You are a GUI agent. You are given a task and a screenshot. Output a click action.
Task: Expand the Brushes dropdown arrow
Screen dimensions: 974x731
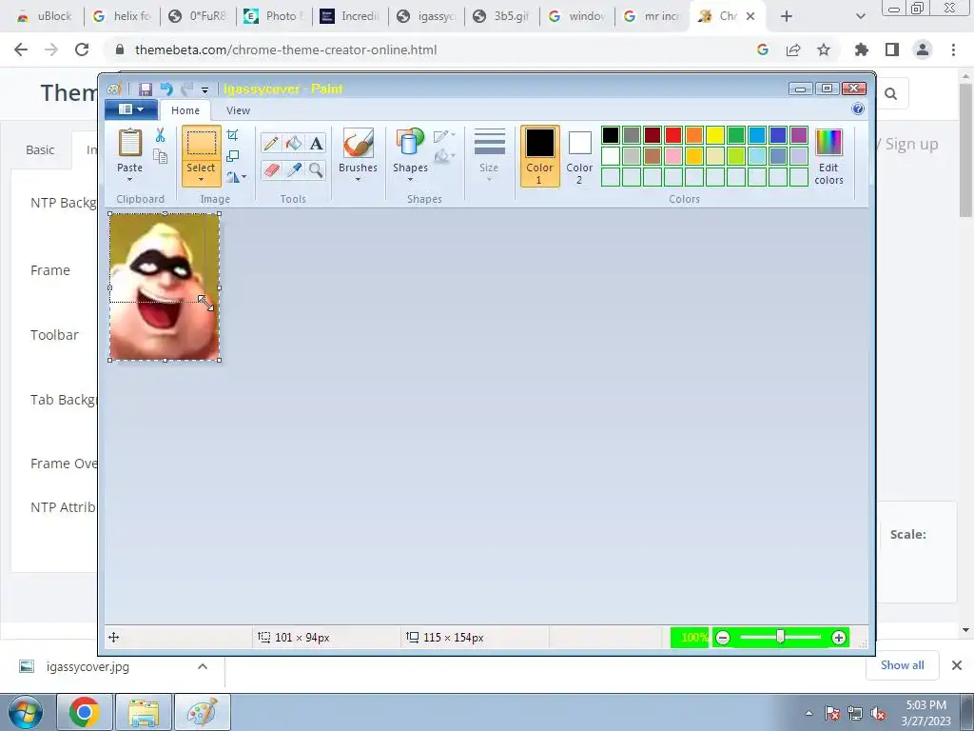click(x=359, y=180)
